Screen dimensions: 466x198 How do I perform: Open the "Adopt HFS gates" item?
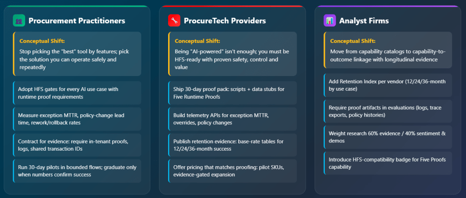(x=77, y=93)
